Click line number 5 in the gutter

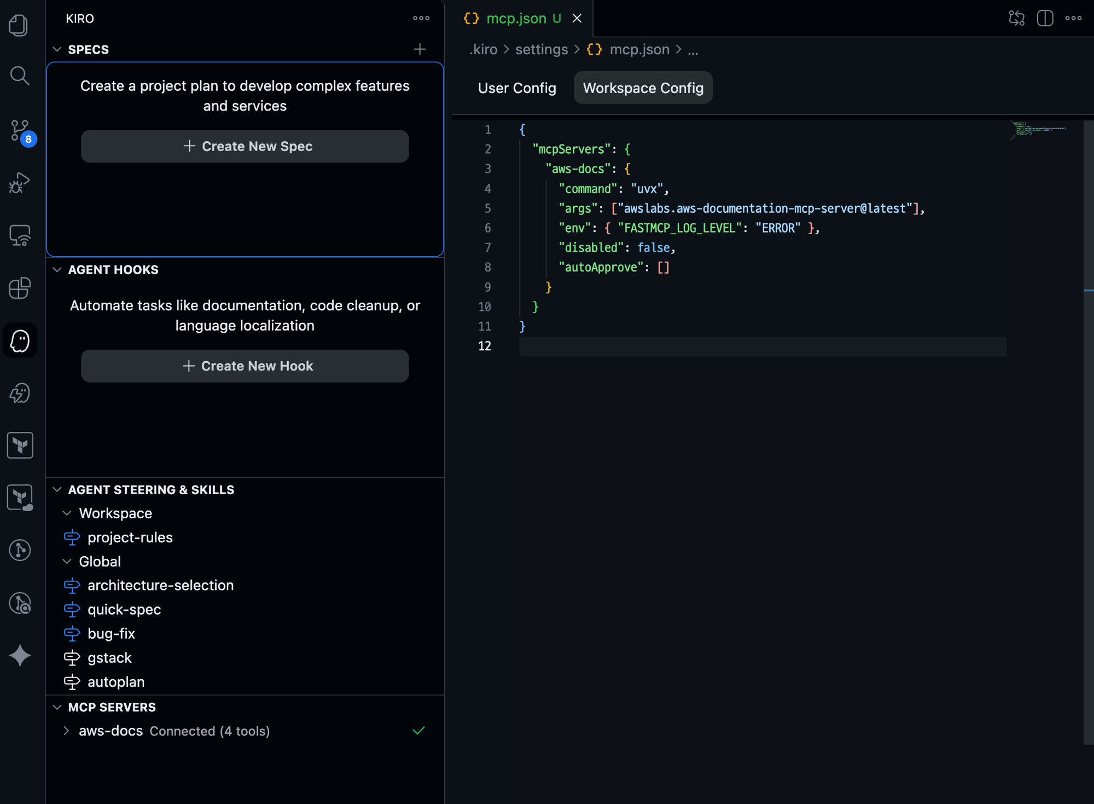click(487, 208)
